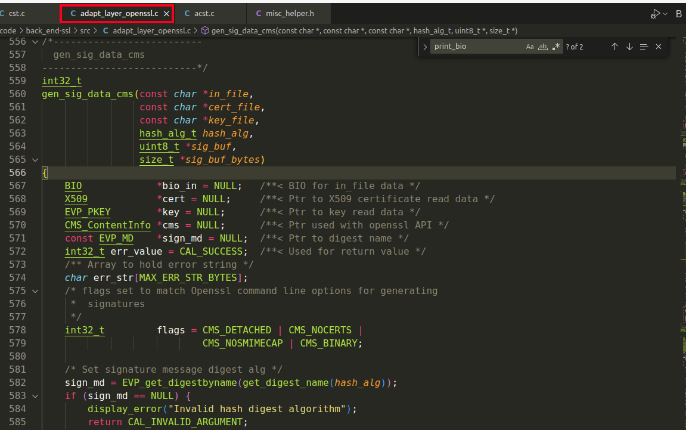Open the back_end-ssl breadcrumb folder
The width and height of the screenshot is (686, 430).
coord(48,30)
